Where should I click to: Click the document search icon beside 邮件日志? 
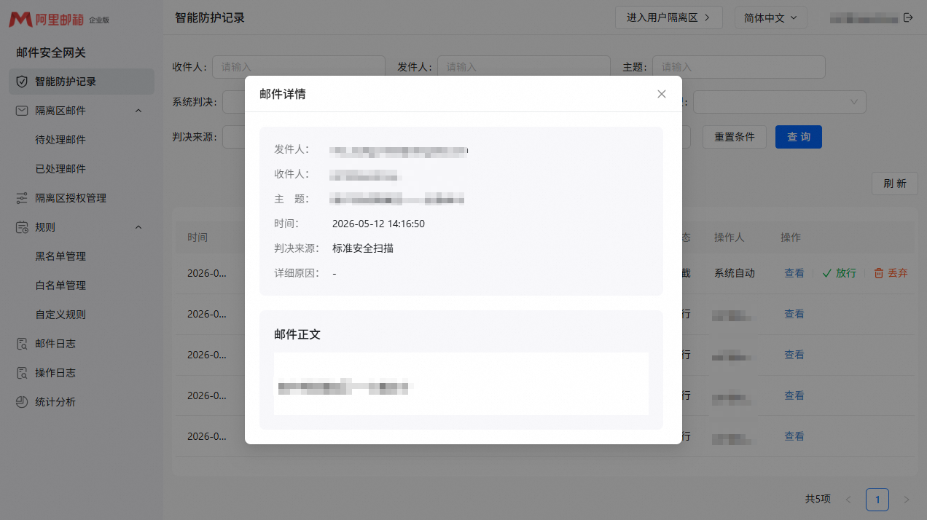(x=22, y=344)
